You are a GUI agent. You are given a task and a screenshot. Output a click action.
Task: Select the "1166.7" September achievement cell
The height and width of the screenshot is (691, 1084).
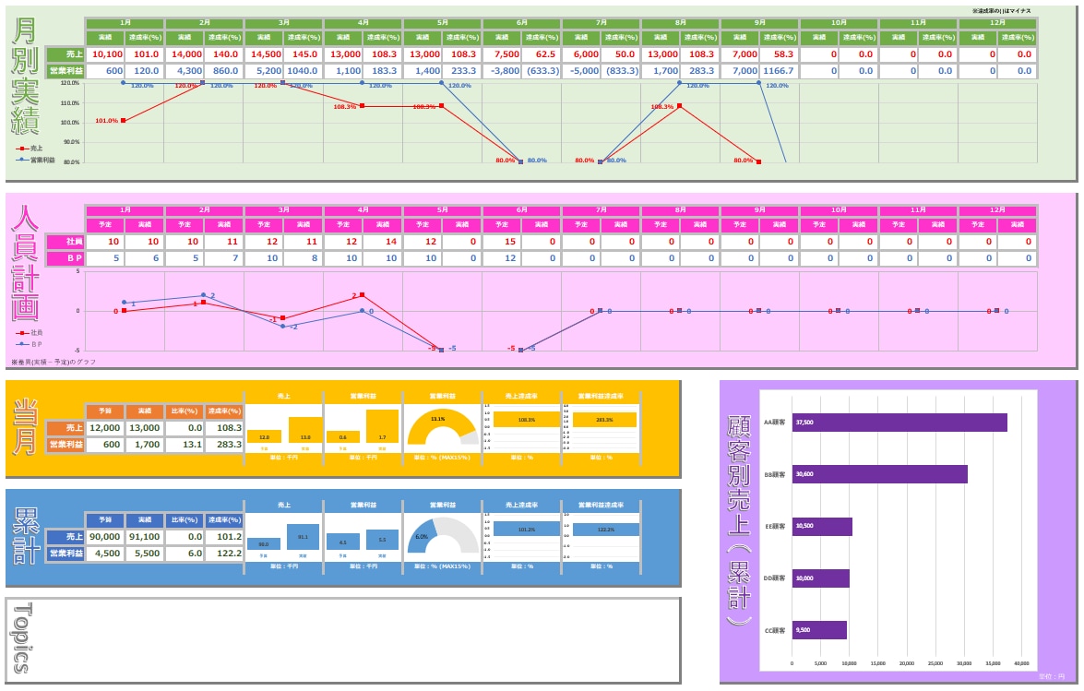tap(780, 70)
